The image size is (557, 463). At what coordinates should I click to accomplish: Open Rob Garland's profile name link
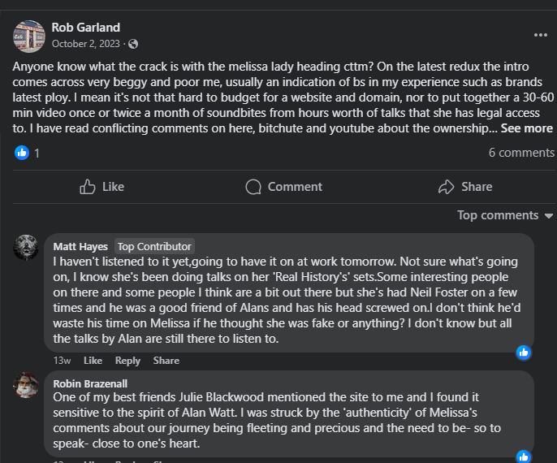(x=85, y=28)
